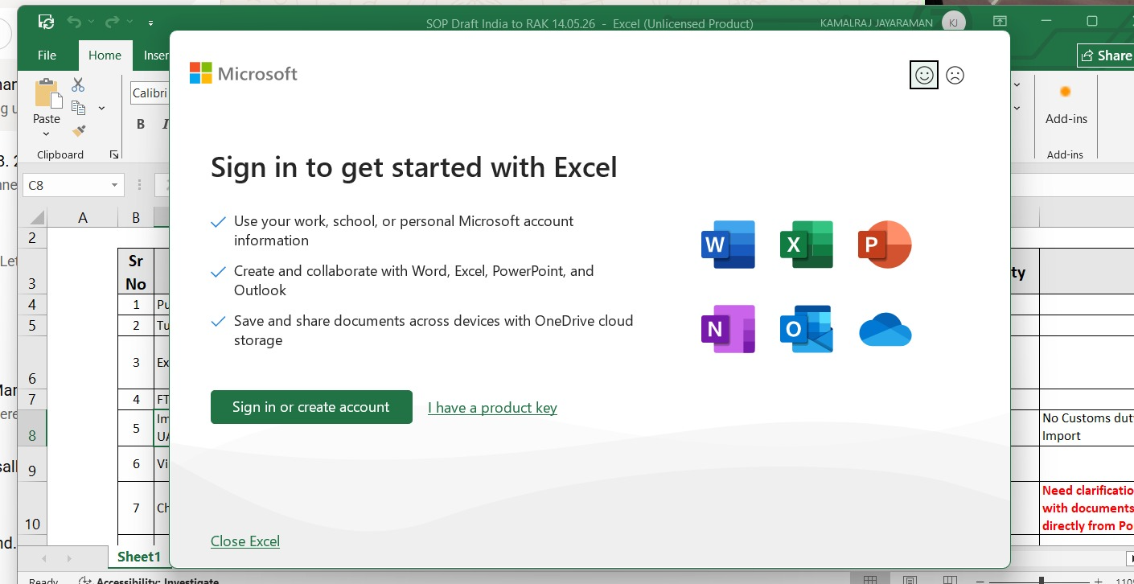
Task: Expand the Name Box dropdown arrow
Action: tap(114, 185)
